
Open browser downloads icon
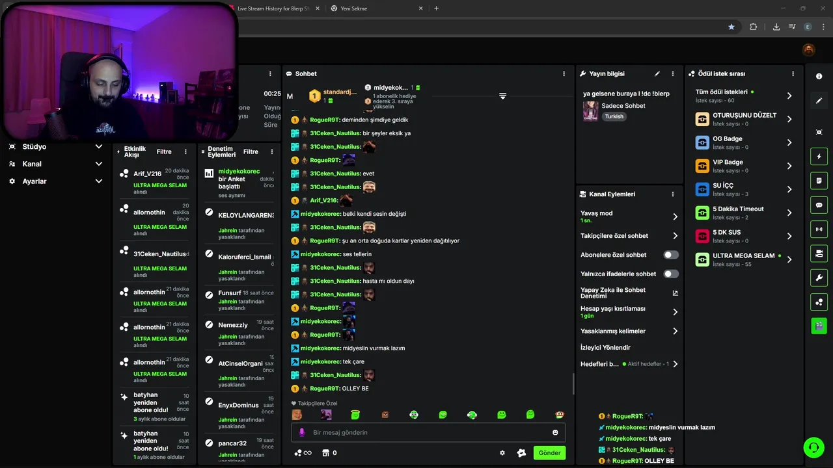776,27
